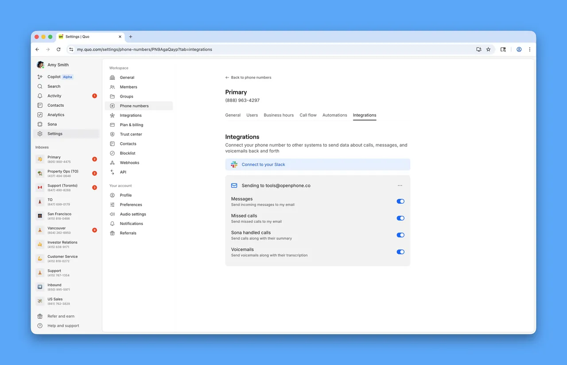
Task: Open the Support inbox (415) 767-1354
Action: pyautogui.click(x=66, y=273)
